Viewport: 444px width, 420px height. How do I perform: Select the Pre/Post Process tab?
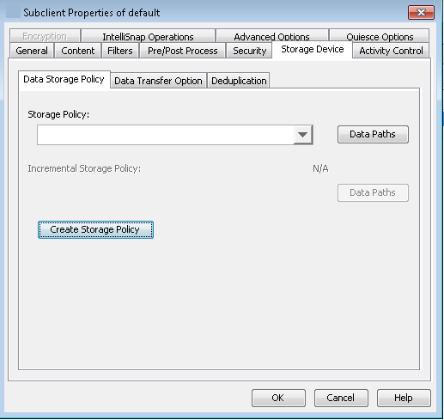pos(182,51)
